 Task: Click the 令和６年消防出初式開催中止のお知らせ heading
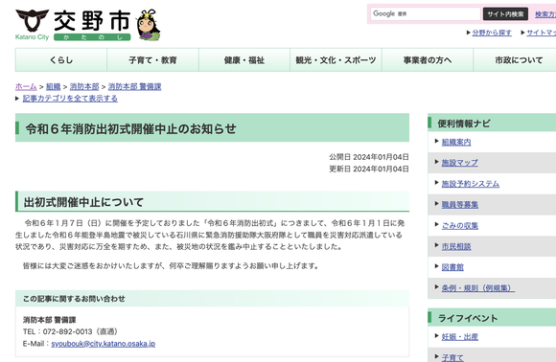[x=130, y=128]
